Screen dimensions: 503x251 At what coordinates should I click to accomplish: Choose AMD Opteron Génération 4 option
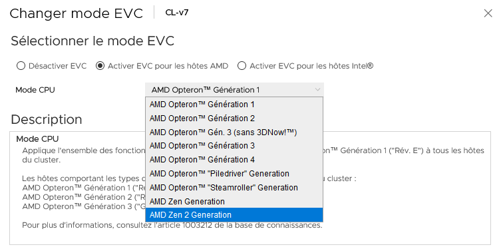[234, 160]
